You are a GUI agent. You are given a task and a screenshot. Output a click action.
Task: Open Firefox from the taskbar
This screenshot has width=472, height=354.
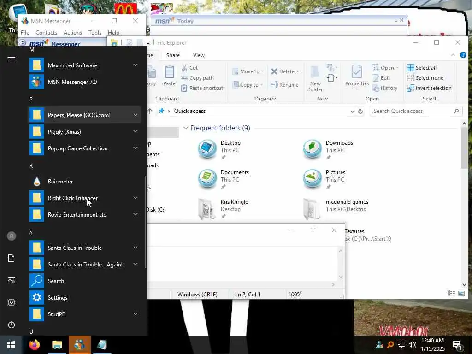pyautogui.click(x=35, y=345)
